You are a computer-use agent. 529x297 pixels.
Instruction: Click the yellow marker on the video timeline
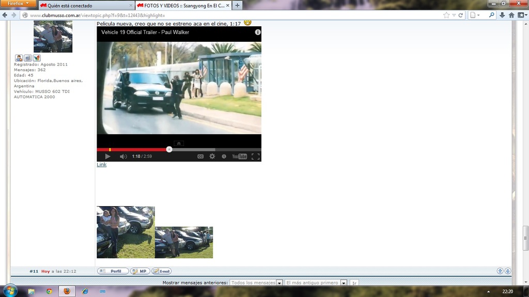click(110, 149)
